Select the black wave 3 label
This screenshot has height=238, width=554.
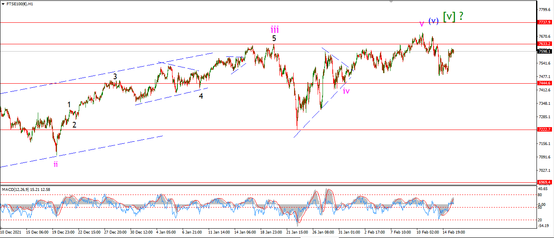click(115, 76)
